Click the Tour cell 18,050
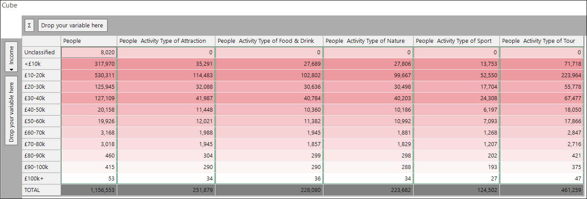 click(x=542, y=109)
